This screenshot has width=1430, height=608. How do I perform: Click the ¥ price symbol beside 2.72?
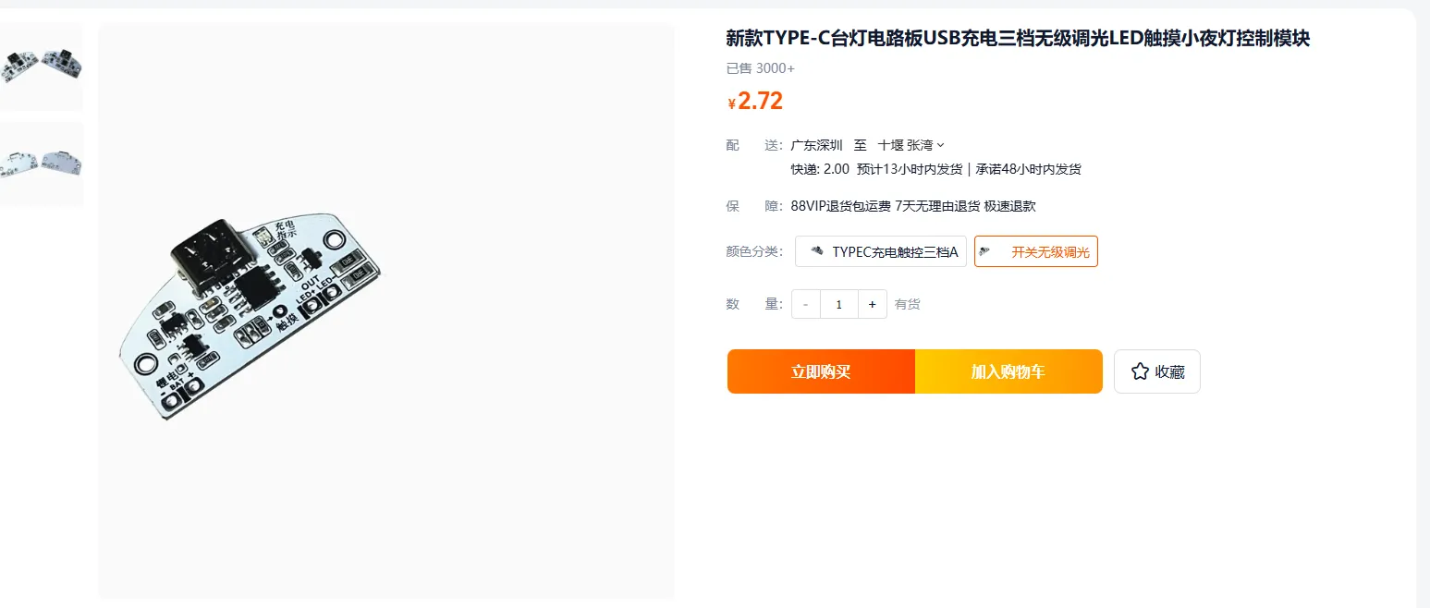pos(732,103)
